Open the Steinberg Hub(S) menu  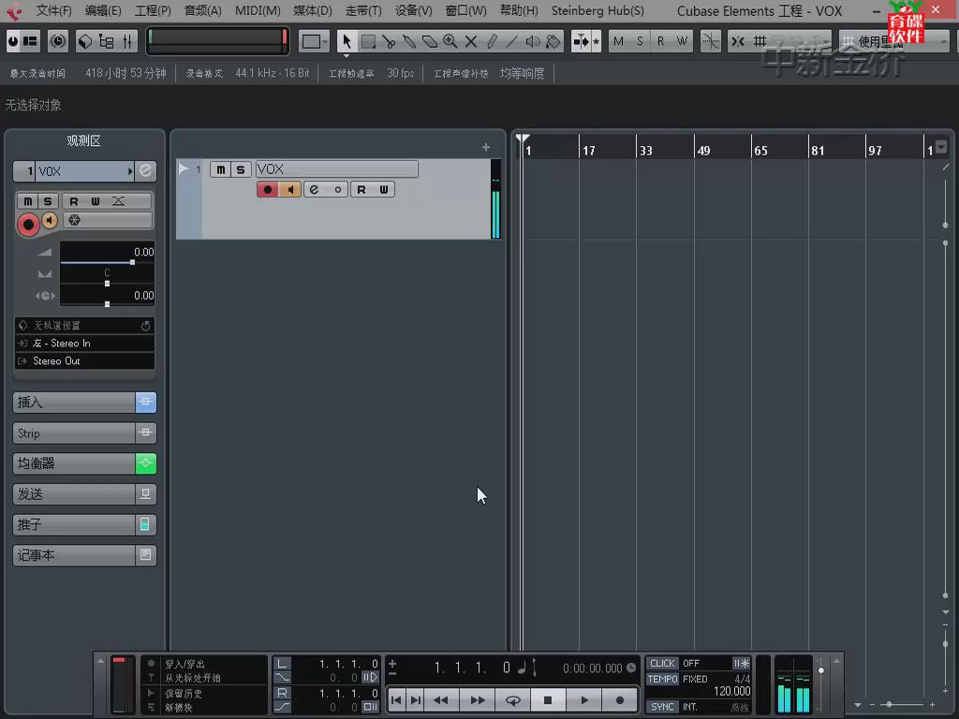[x=598, y=10]
